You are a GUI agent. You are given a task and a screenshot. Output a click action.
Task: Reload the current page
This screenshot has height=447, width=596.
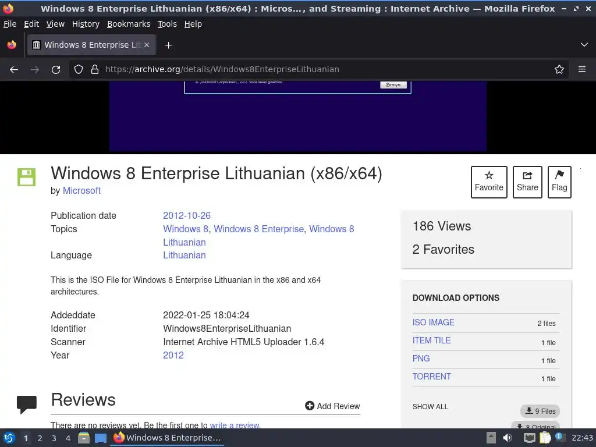(x=56, y=70)
